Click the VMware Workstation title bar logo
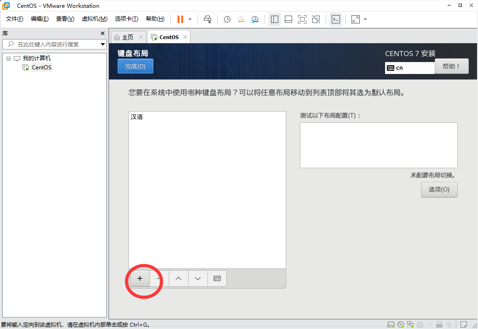Image resolution: width=478 pixels, height=329 pixels. click(6, 6)
